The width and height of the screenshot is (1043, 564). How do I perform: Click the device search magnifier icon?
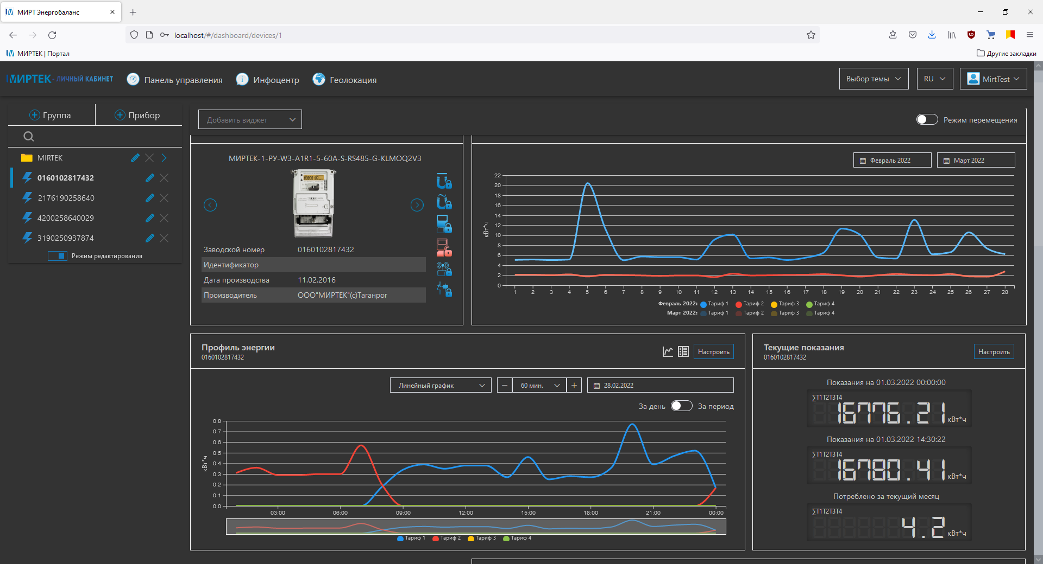(29, 137)
